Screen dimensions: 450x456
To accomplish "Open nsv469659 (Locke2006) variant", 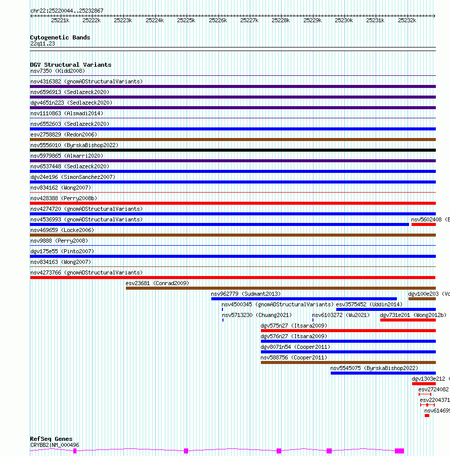I will pyautogui.click(x=62, y=230).
